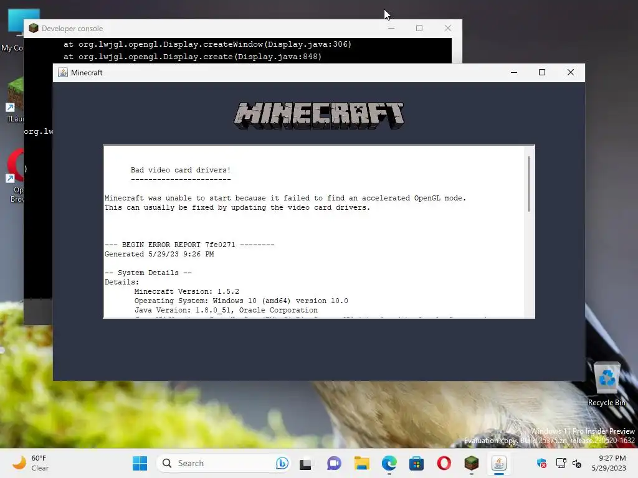638x478 pixels.
Task: Open the Windows Start menu
Action: pos(140,463)
